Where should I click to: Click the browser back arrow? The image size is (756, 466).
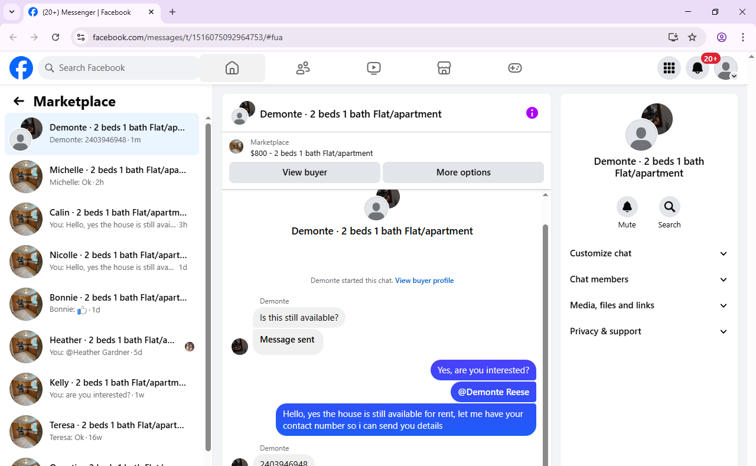13,37
